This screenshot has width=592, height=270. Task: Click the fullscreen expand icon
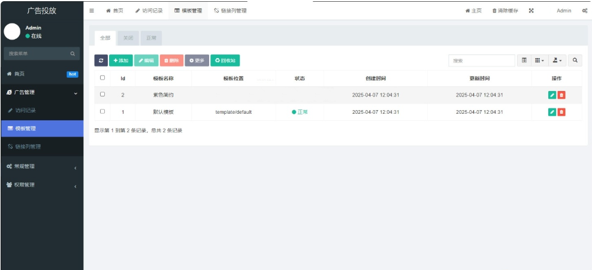coord(531,11)
